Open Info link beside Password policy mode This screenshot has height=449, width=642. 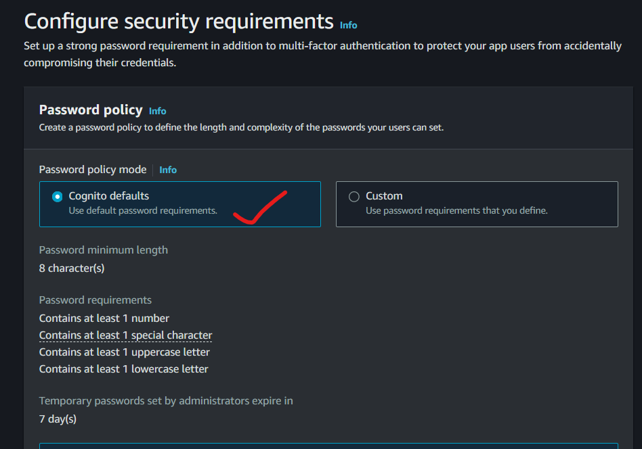[x=168, y=170]
